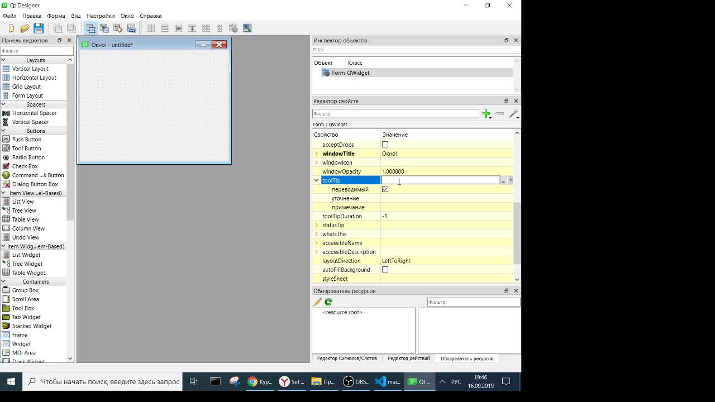The image size is (715, 402).
Task: Reload resources with green refresh icon
Action: click(x=328, y=301)
